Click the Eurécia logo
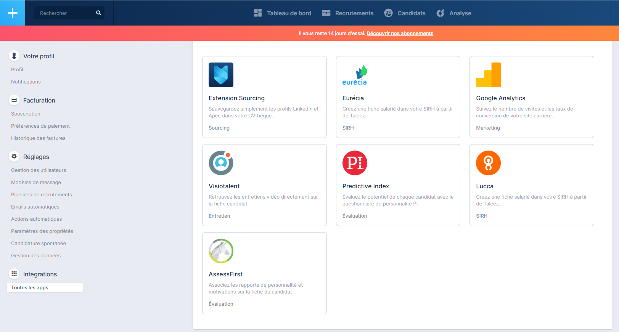The image size is (619, 332). pyautogui.click(x=355, y=75)
